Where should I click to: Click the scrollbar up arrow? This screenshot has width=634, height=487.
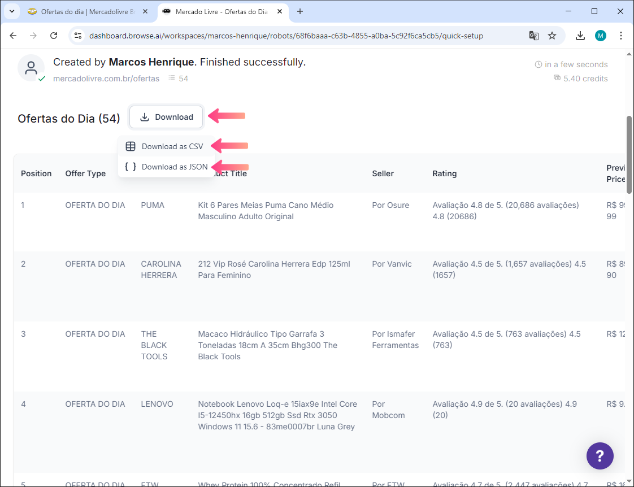pos(629,54)
